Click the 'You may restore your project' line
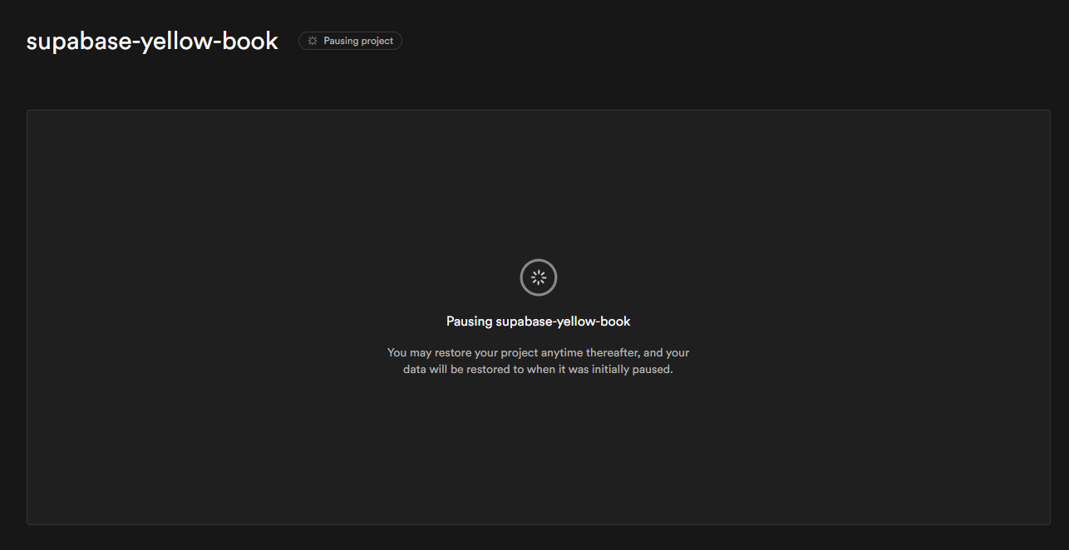 pyautogui.click(x=539, y=353)
